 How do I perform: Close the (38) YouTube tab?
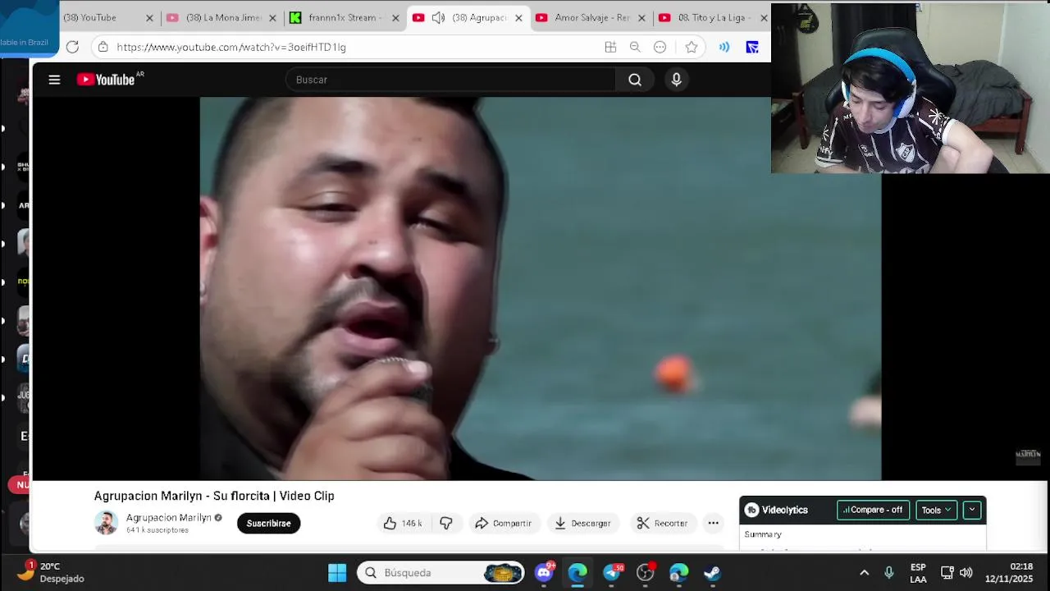click(149, 17)
